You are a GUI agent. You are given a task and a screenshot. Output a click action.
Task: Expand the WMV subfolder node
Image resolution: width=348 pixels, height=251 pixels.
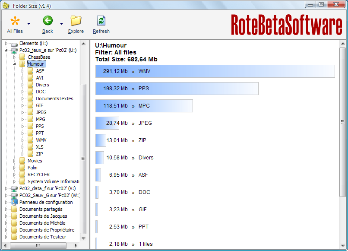22,140
